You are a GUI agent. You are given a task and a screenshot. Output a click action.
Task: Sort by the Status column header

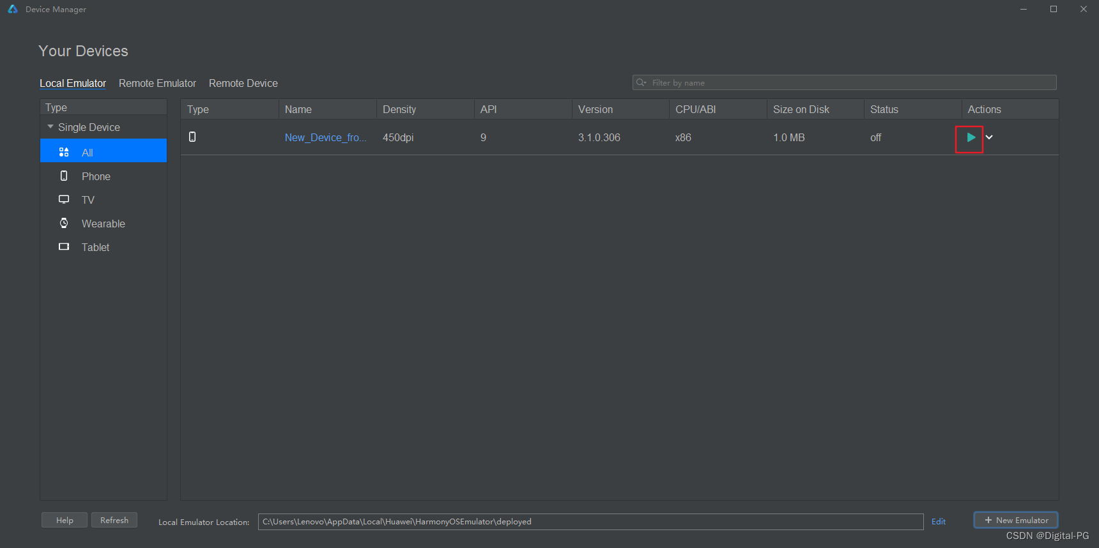913,109
